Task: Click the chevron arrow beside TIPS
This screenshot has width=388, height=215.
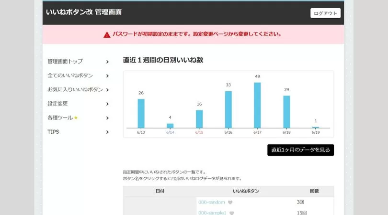Action: coord(107,132)
